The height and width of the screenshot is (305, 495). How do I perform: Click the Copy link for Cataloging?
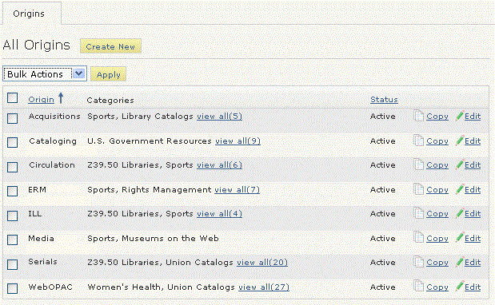click(x=437, y=141)
